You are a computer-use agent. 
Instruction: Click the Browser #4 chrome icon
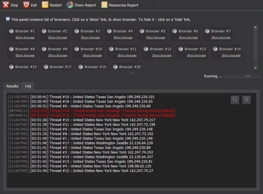point(109,31)
